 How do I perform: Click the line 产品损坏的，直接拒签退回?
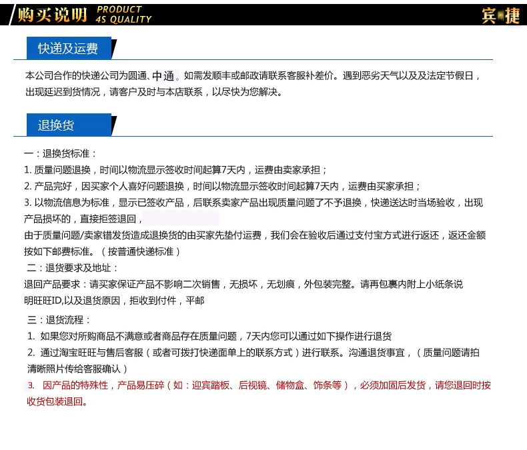pyautogui.click(x=83, y=219)
